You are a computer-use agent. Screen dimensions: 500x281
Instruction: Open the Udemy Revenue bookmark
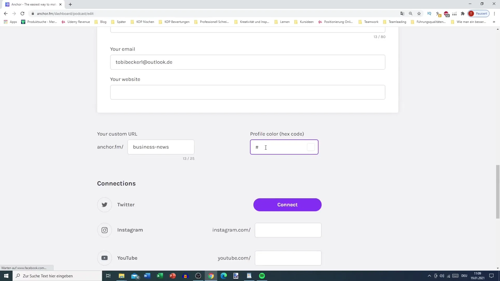[76, 22]
